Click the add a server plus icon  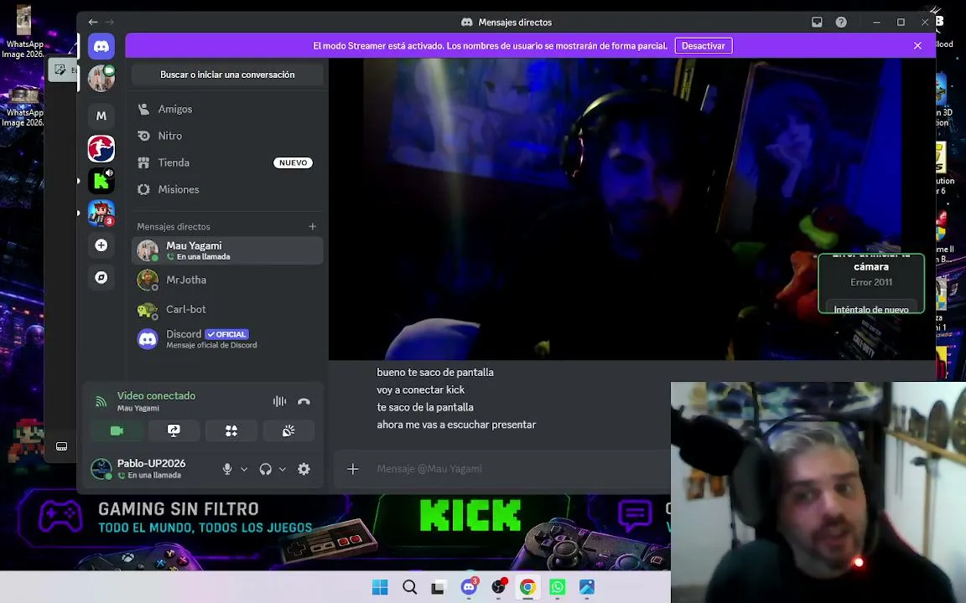coord(101,245)
